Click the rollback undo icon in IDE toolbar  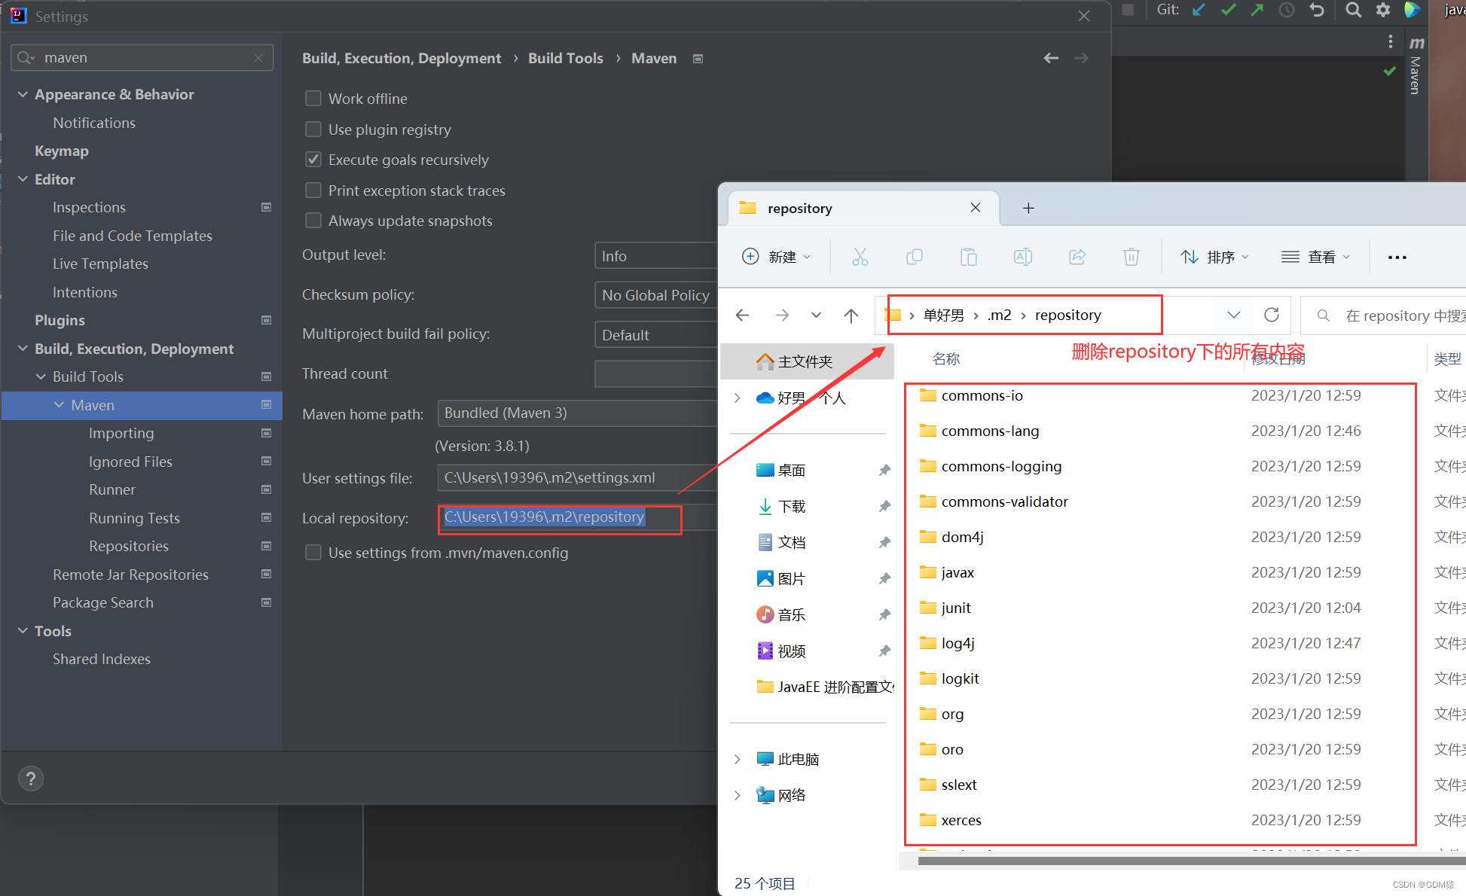(x=1316, y=10)
